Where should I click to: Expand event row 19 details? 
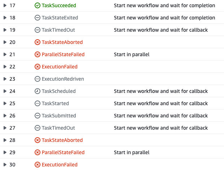point(5,30)
